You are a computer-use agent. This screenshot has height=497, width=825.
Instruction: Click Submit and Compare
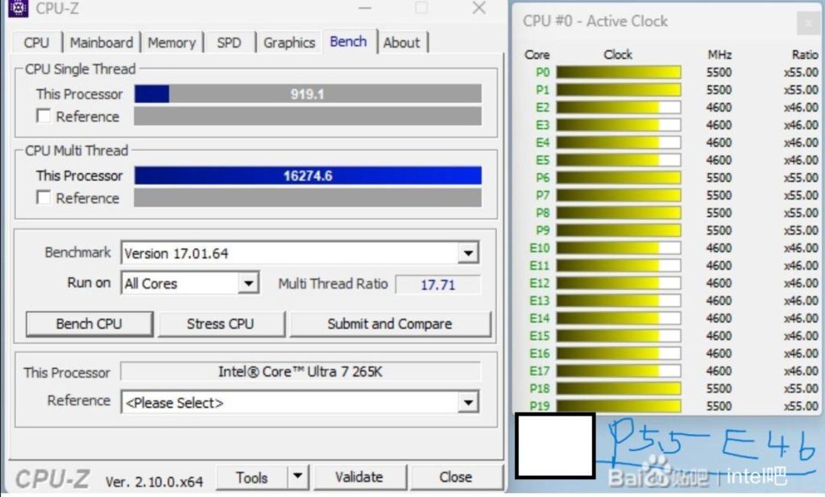(x=390, y=323)
